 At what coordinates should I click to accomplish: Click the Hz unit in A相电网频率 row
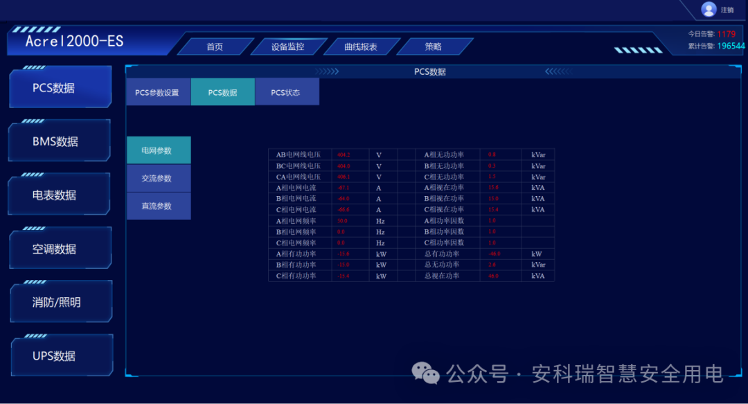(380, 221)
